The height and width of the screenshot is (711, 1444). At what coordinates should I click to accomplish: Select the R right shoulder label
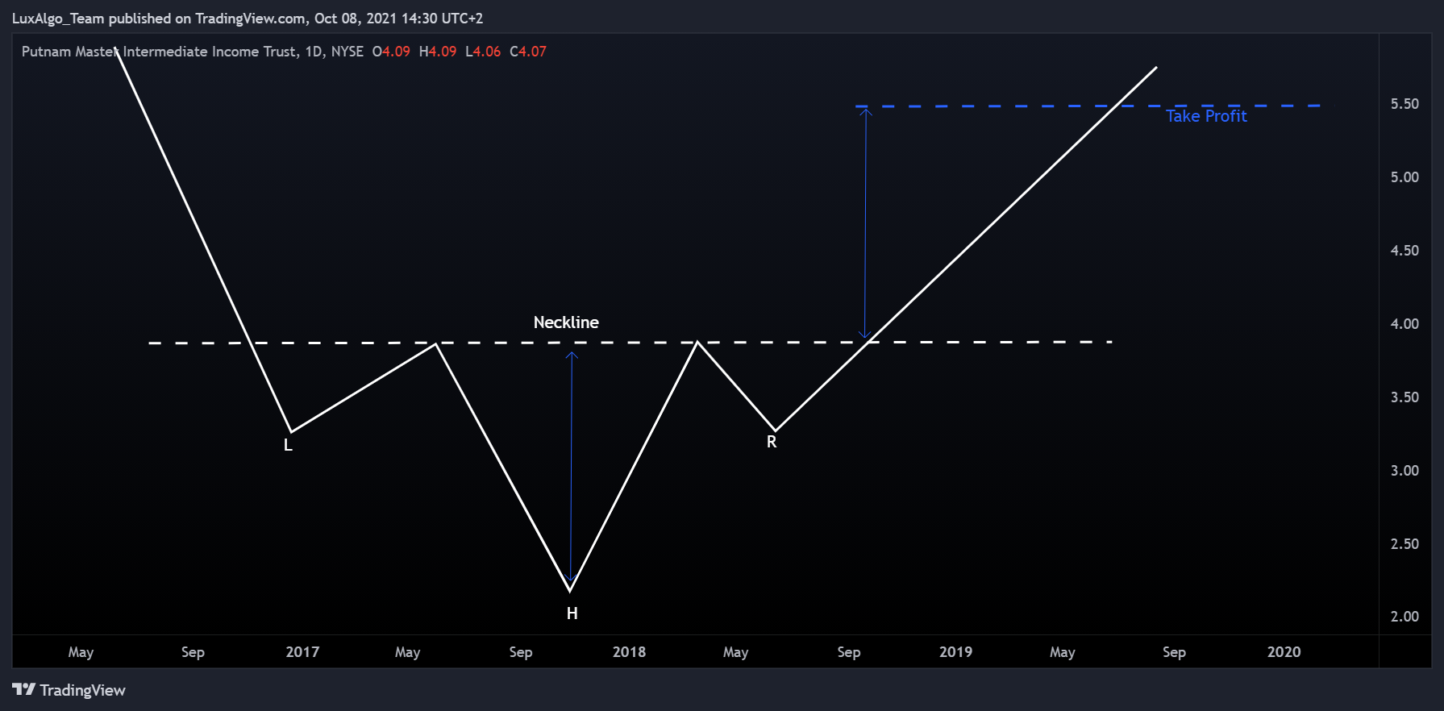click(x=772, y=442)
